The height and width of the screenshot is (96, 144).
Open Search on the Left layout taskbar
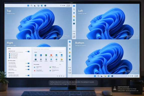coord(74,9)
